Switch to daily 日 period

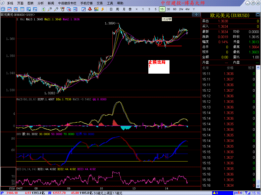click(111, 9)
